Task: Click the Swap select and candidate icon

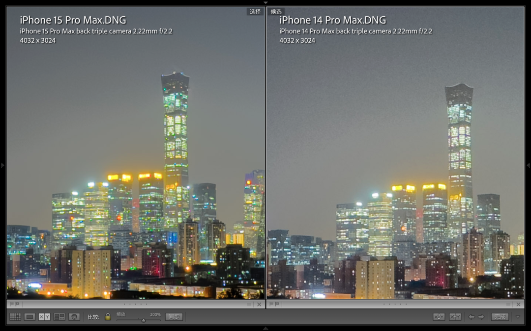Action: click(x=439, y=317)
